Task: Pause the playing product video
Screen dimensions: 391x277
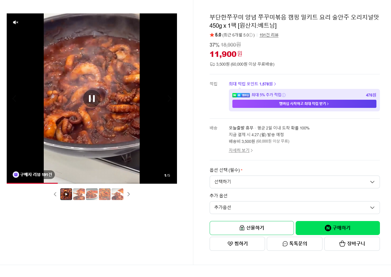Action: [x=92, y=98]
